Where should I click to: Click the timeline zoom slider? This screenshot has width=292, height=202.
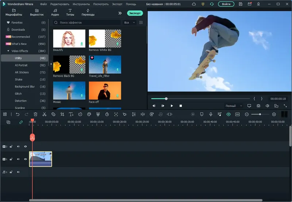point(260,114)
